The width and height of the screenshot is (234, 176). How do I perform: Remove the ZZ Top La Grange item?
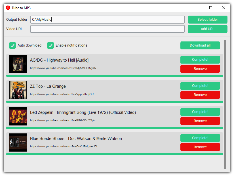(200, 95)
